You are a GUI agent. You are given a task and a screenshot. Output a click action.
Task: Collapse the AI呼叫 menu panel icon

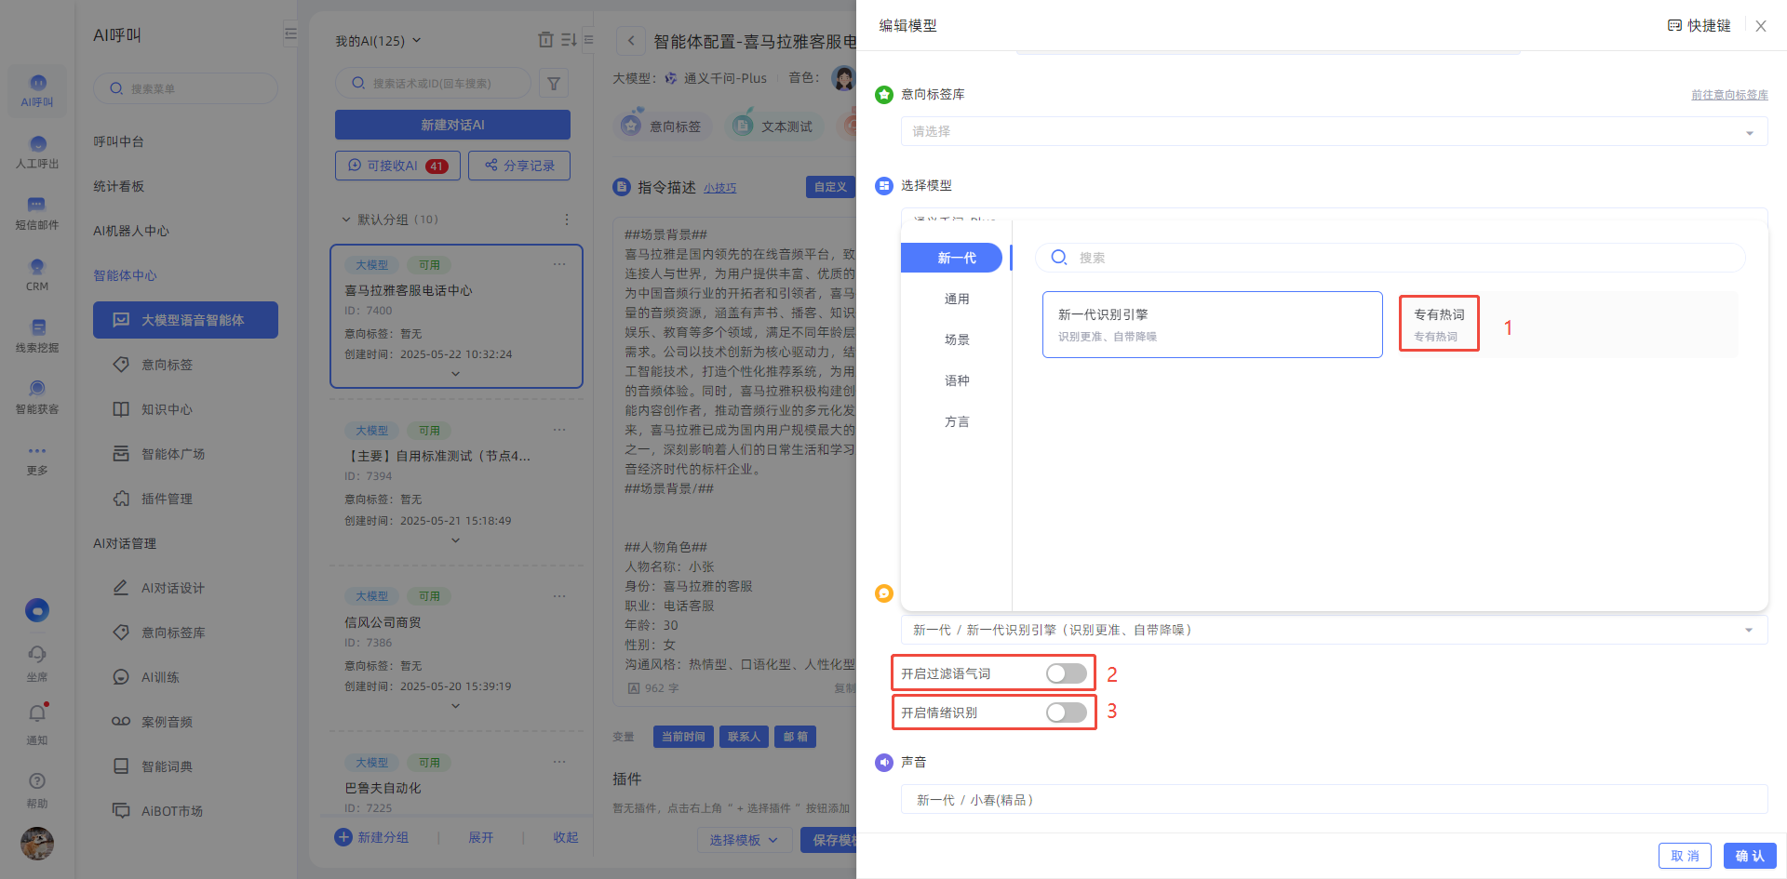coord(290,34)
